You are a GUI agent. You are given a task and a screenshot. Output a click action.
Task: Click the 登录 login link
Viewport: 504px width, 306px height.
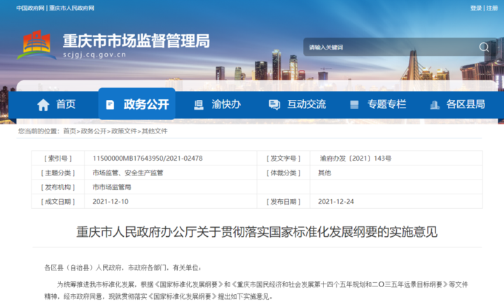[x=476, y=8]
